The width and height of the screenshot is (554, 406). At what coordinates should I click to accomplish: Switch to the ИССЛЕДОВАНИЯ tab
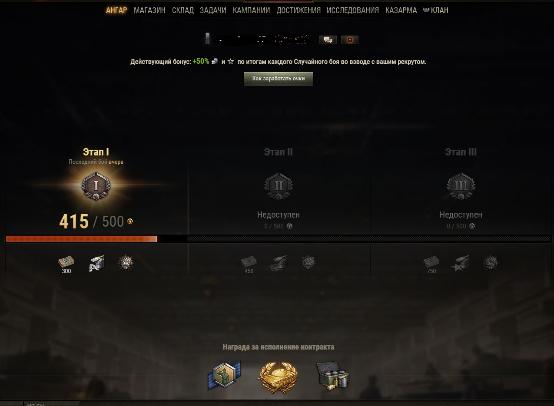[353, 10]
